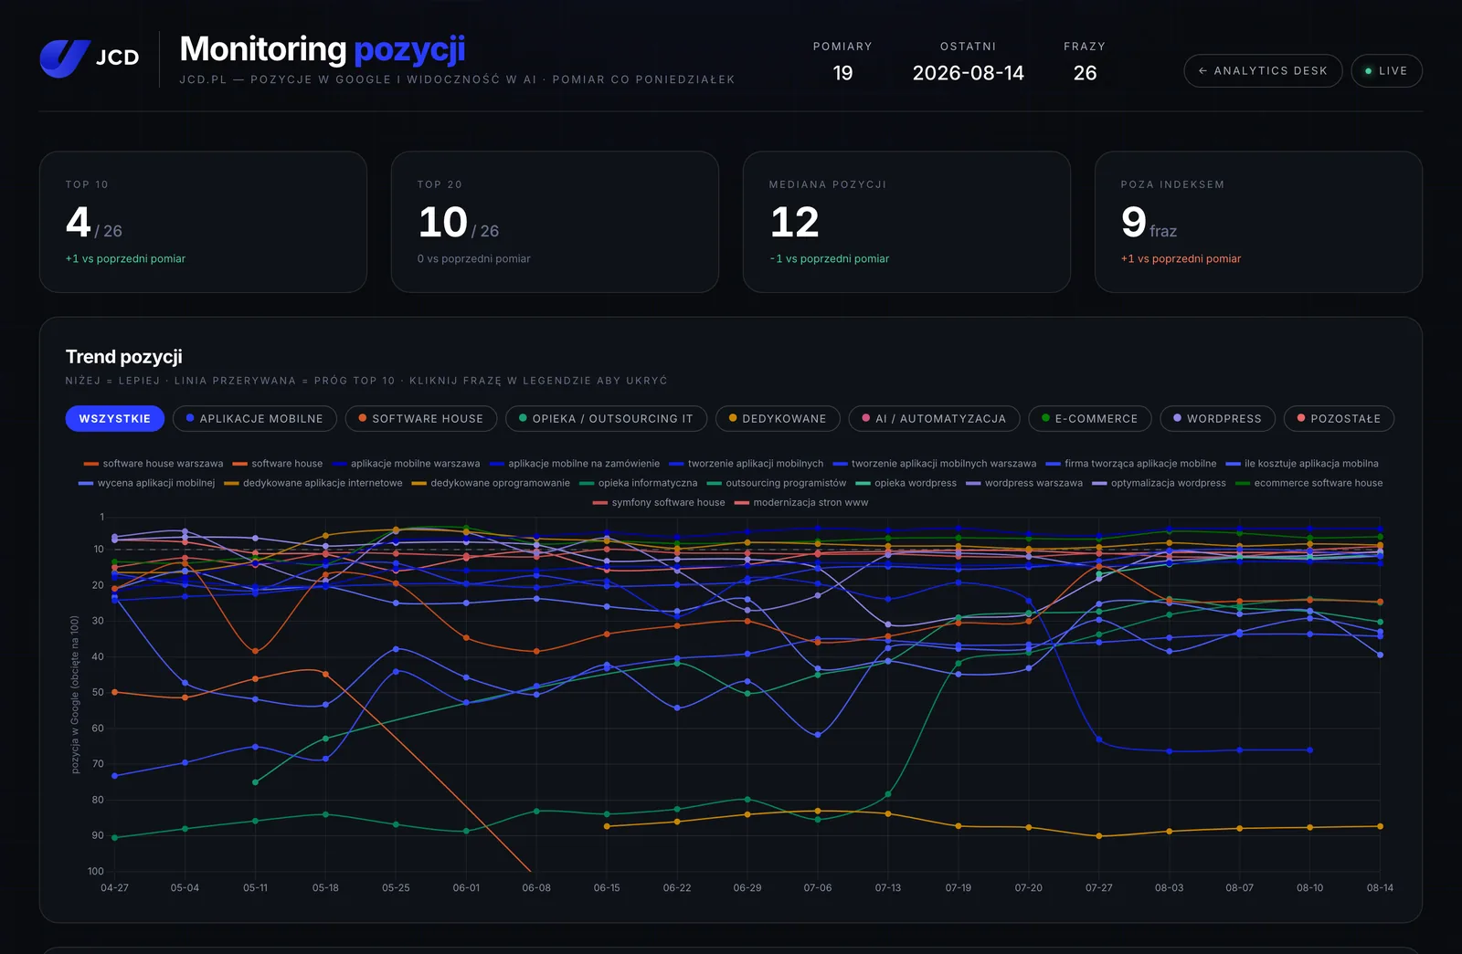This screenshot has height=954, width=1462.
Task: Click the OSTATNI date 2026-08-14
Action: [968, 73]
